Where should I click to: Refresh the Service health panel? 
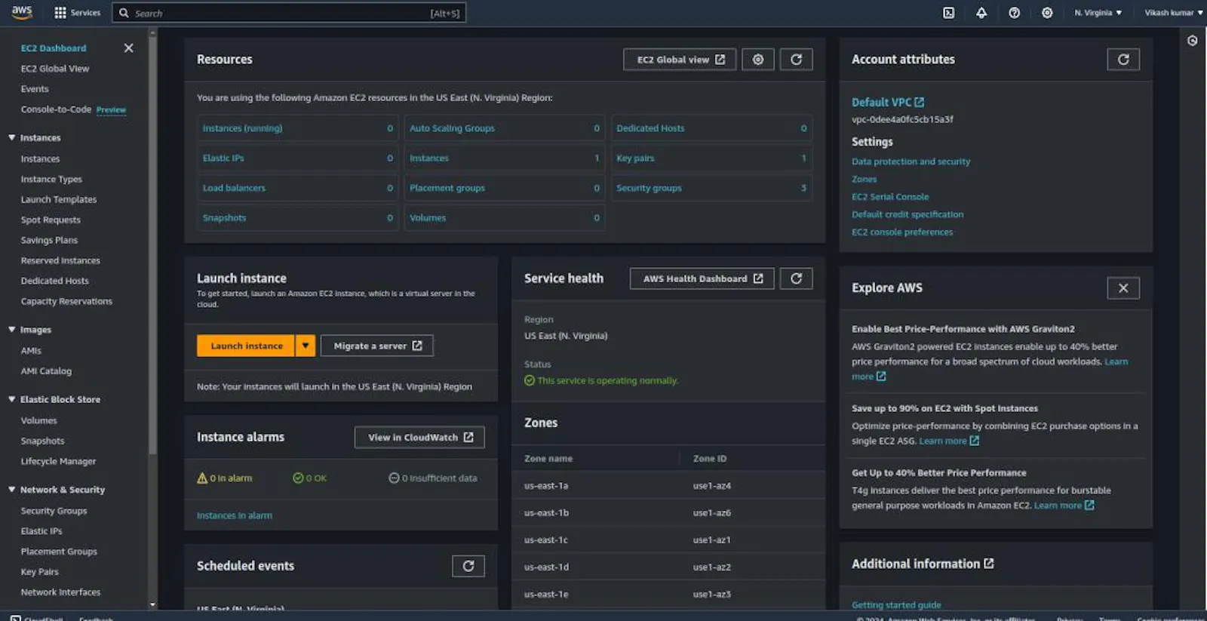[x=796, y=278]
